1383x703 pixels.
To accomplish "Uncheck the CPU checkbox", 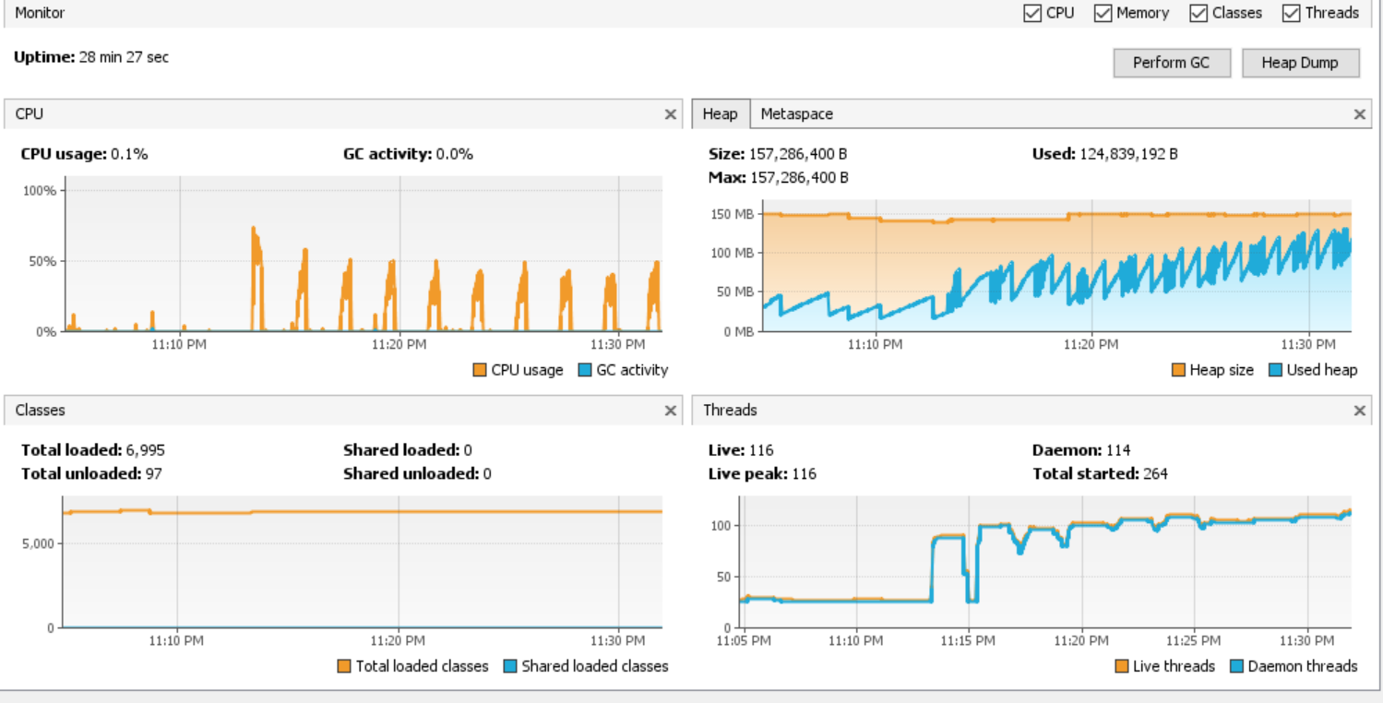I will pyautogui.click(x=1032, y=13).
